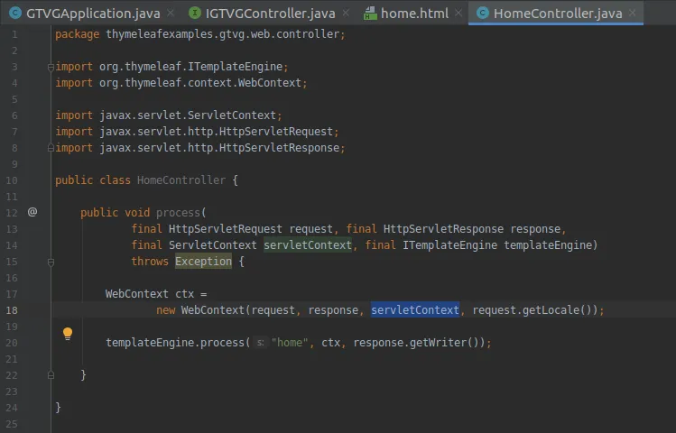Click the fold end marker at line 22
The width and height of the screenshot is (676, 433).
pyautogui.click(x=51, y=375)
